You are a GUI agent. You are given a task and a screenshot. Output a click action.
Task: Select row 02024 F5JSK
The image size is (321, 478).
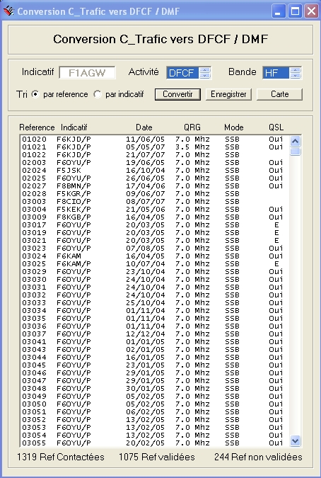click(155, 171)
